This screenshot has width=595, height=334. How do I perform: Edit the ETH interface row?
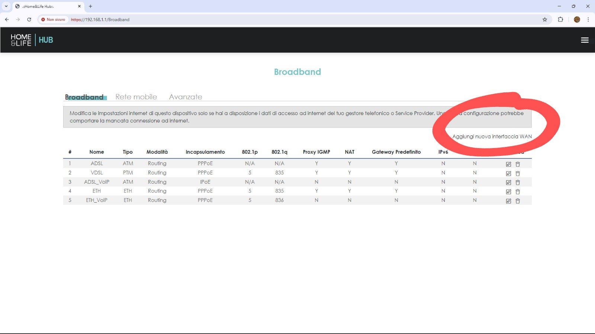(x=508, y=191)
